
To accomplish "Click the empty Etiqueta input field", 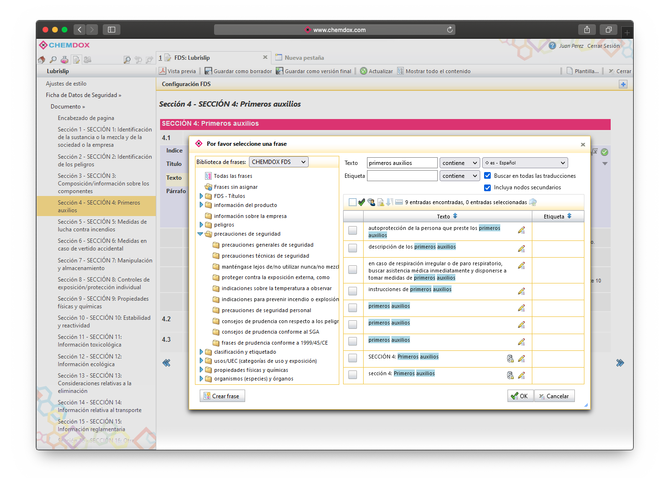I will point(402,176).
